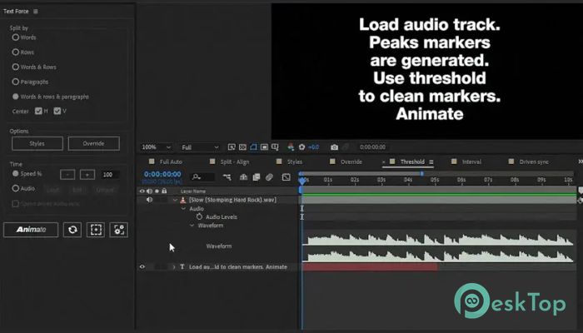Click the gears settings icon button

point(119,230)
